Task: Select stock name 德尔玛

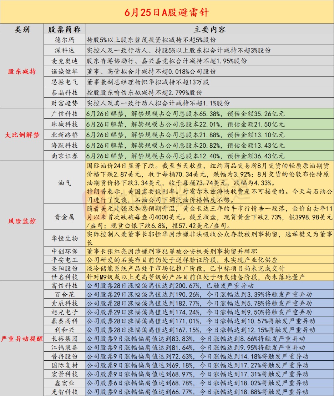Action: (x=65, y=40)
